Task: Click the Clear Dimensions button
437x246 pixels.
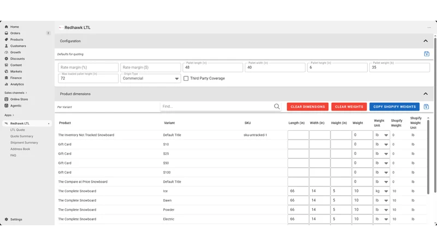Action: (x=308, y=107)
